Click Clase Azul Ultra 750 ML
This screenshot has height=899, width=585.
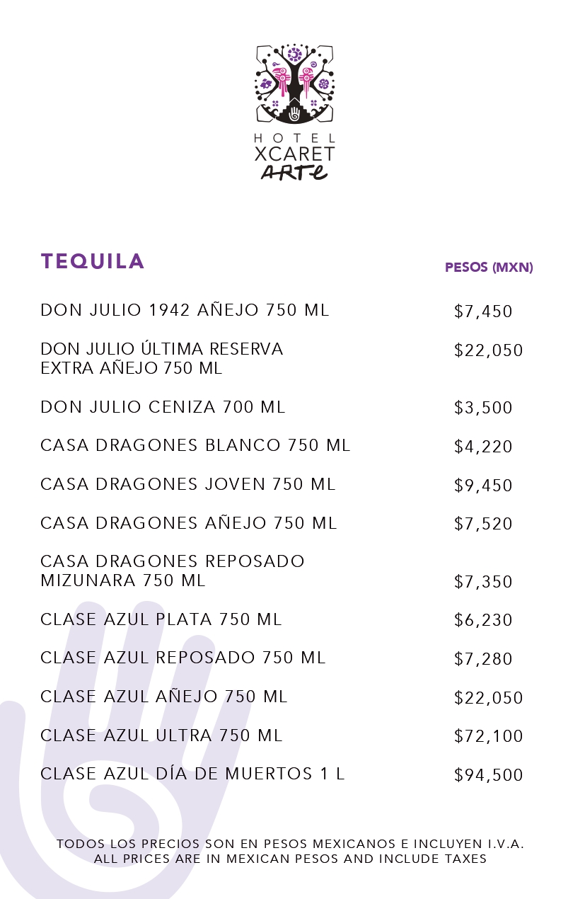161,735
